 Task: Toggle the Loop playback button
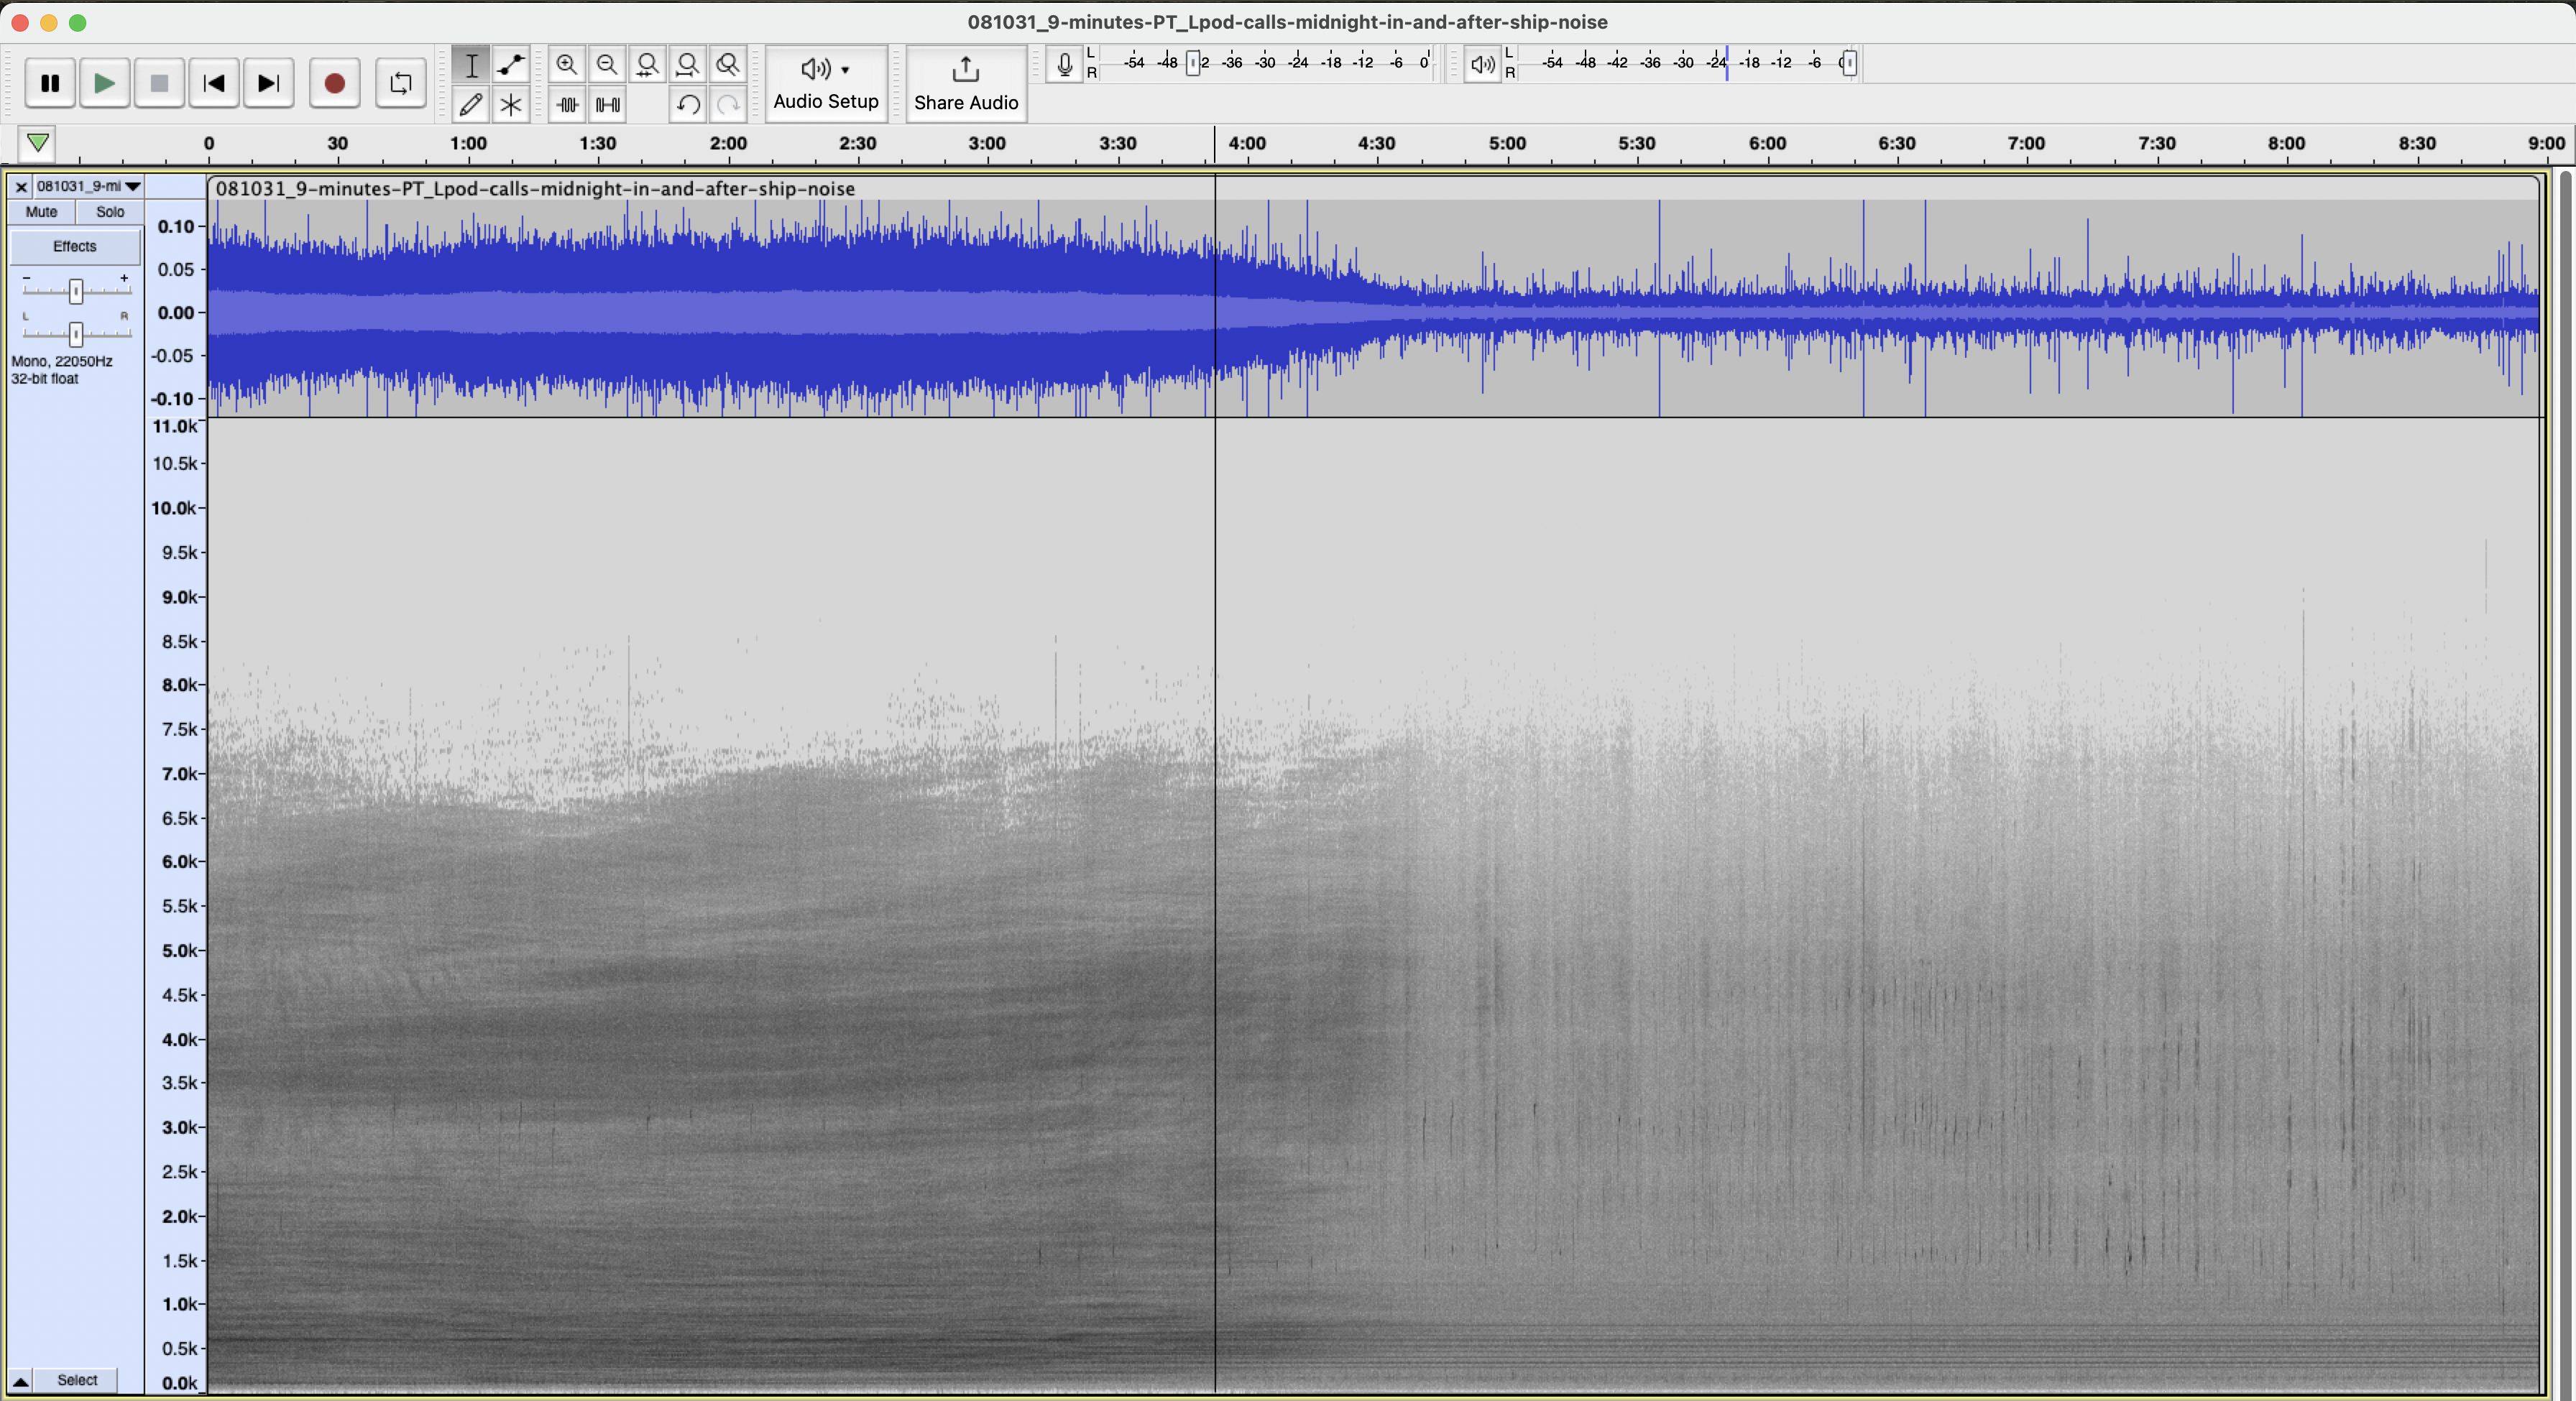pos(400,83)
